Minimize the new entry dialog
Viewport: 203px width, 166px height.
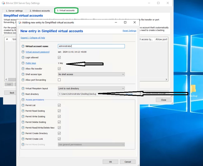point(116,23)
